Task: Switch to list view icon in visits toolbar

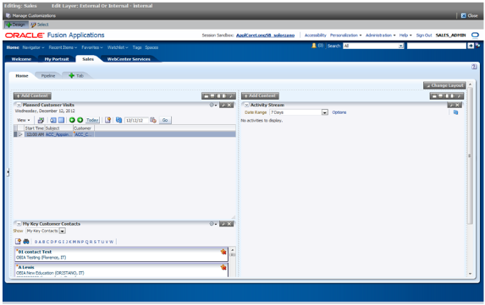Action: click(x=61, y=120)
